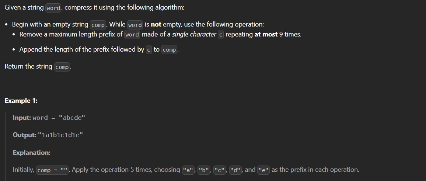The image size is (426, 181).
Task: Click 'word' code tag in 'Remove a maximum' line
Action: pos(132,35)
